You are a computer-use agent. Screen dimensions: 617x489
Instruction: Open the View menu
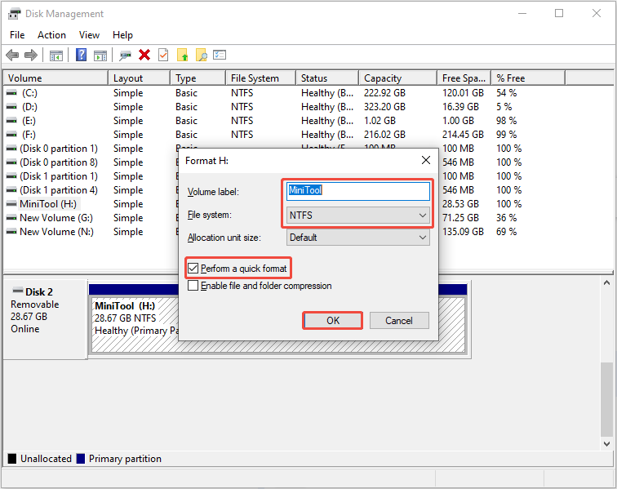pyautogui.click(x=89, y=35)
